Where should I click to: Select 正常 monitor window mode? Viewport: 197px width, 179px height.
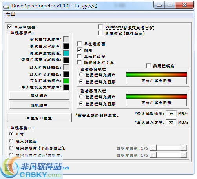(11, 134)
